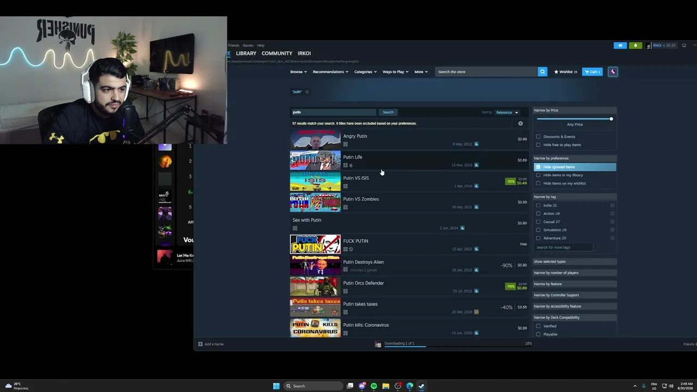
Task: Open the Categories dropdown
Action: [x=365, y=72]
